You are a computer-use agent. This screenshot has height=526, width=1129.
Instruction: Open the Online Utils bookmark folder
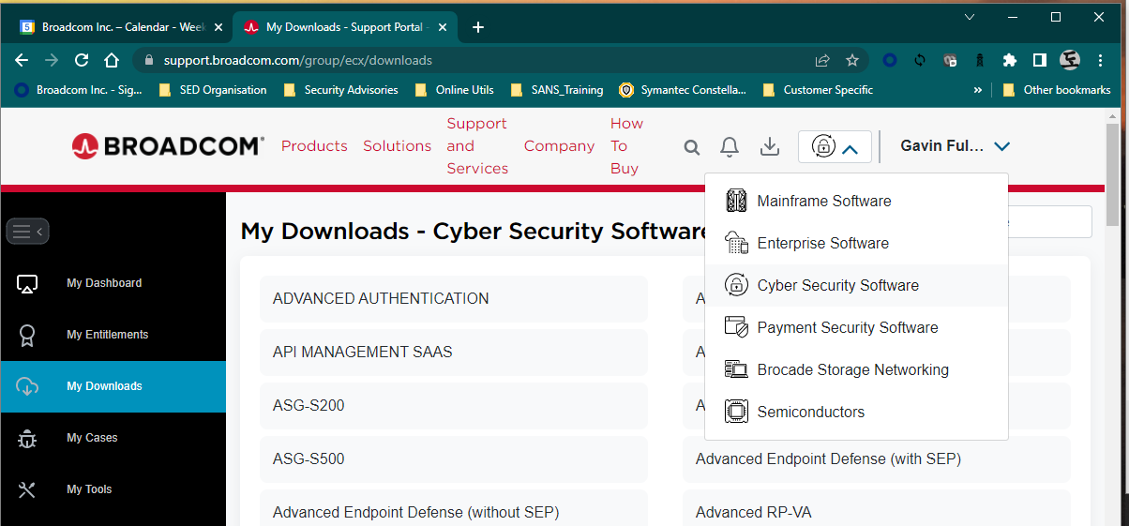click(454, 90)
